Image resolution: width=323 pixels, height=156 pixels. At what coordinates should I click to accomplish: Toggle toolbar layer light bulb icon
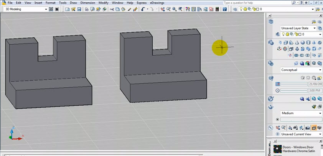tap(241, 9)
